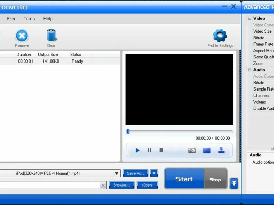Pause the preview playback

tap(149, 150)
